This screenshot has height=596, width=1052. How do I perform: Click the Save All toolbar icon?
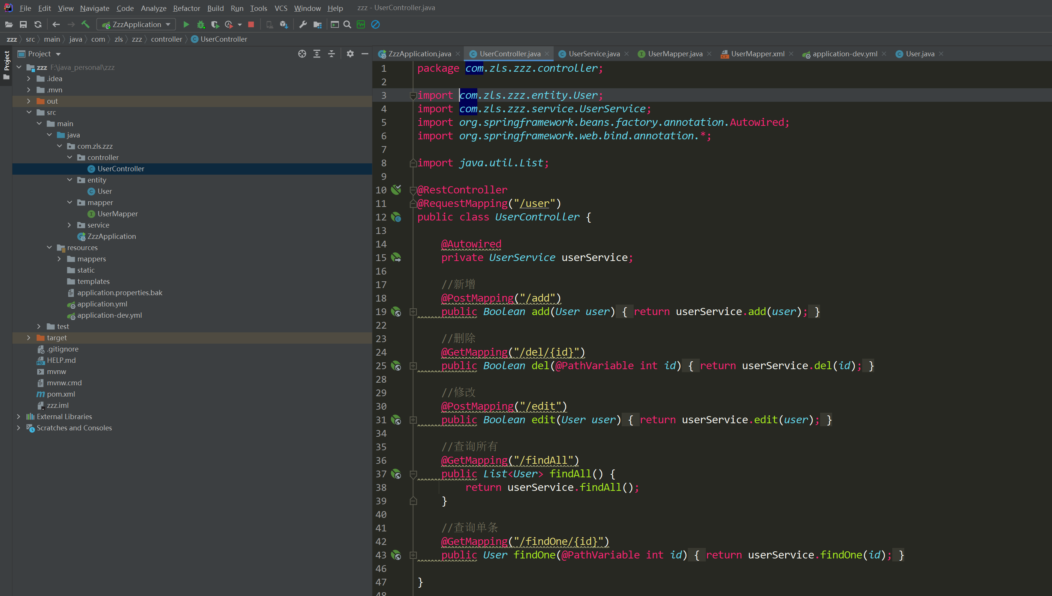click(x=23, y=24)
